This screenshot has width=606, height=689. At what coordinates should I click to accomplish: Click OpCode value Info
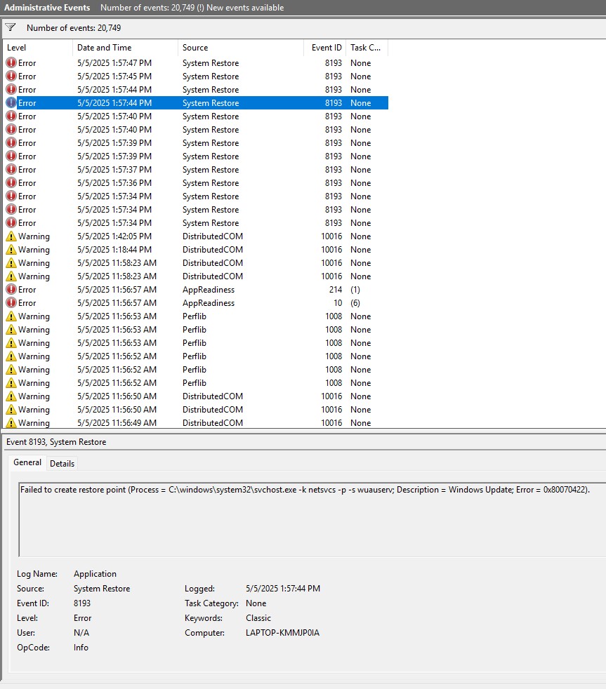tap(81, 648)
